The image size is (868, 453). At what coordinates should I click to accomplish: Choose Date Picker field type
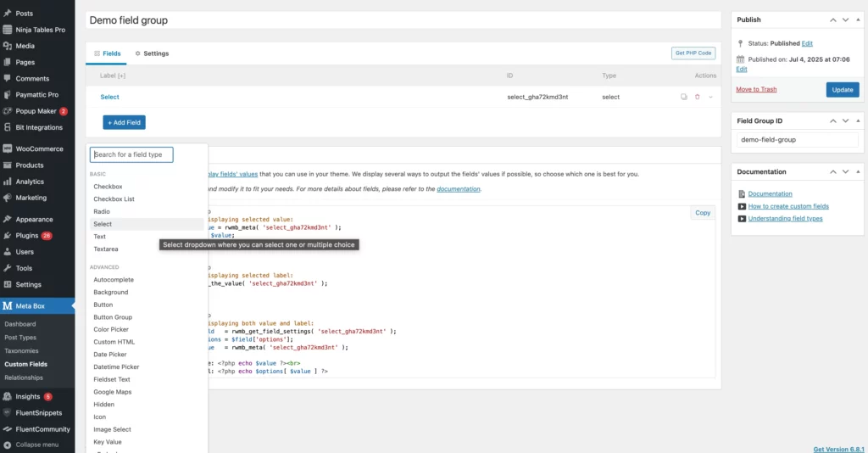click(109, 355)
